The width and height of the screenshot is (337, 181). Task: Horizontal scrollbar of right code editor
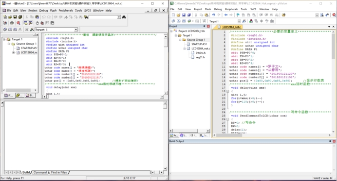[272, 135]
